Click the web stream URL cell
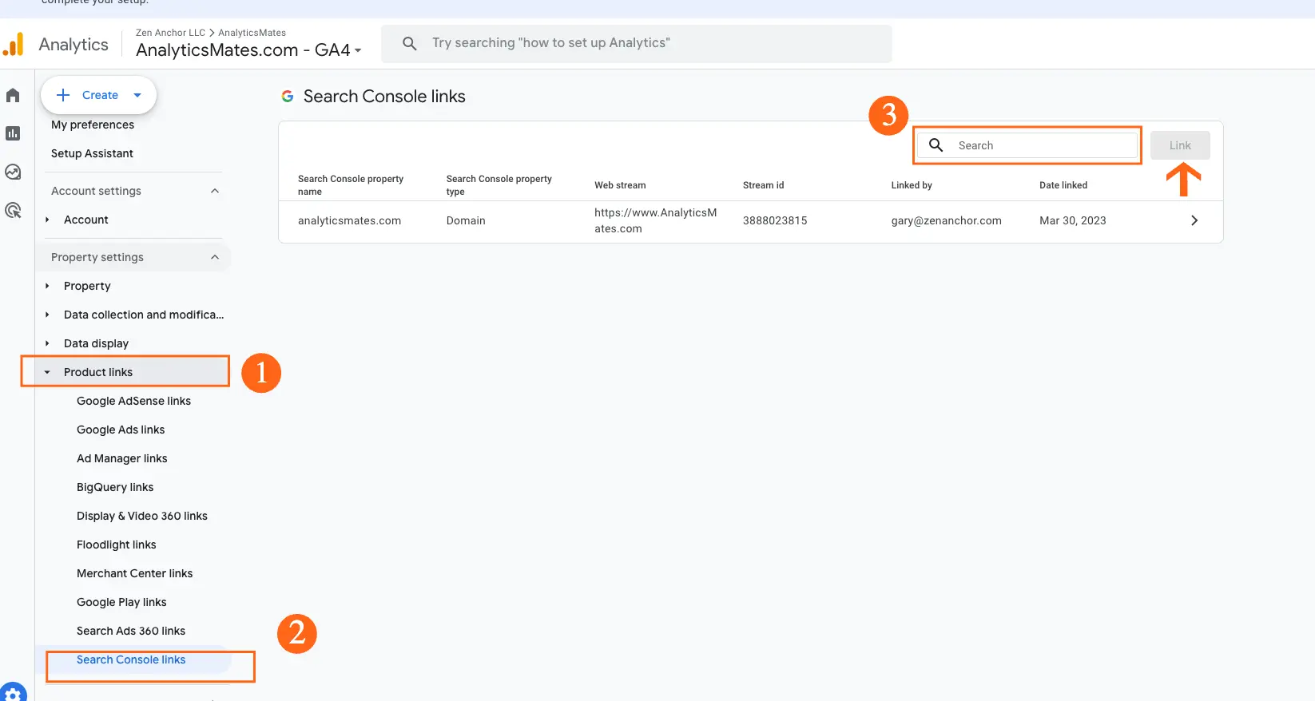Screen dimensions: 1315x701 click(655, 220)
